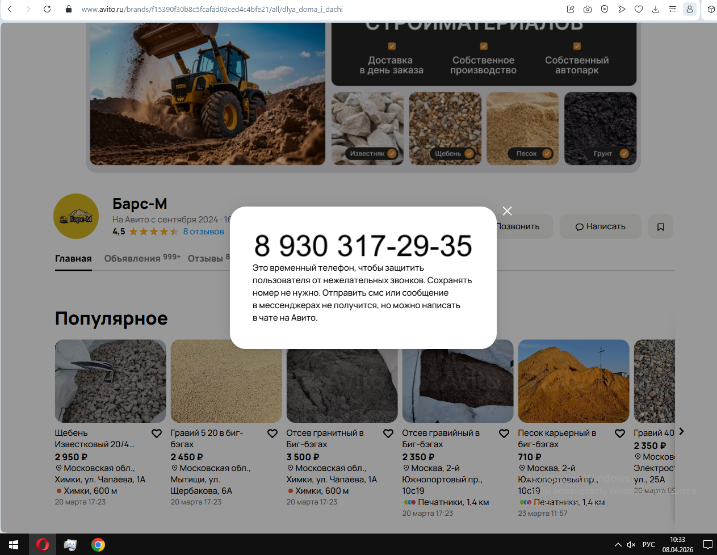Show hidden system tray icons
This screenshot has width=717, height=555.
[618, 545]
